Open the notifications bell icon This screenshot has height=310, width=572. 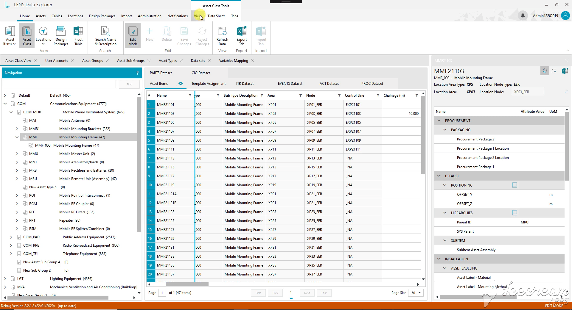tap(523, 15)
